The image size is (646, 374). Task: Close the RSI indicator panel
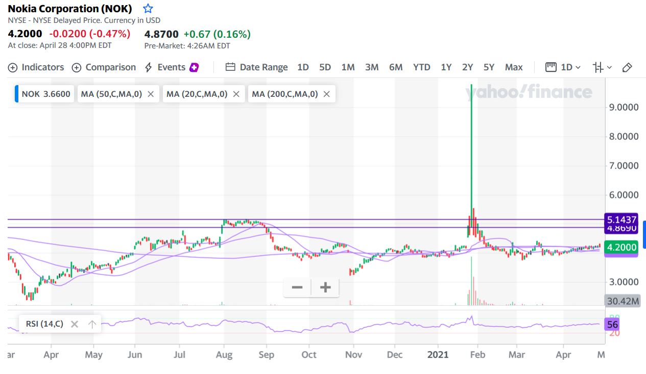[75, 324]
